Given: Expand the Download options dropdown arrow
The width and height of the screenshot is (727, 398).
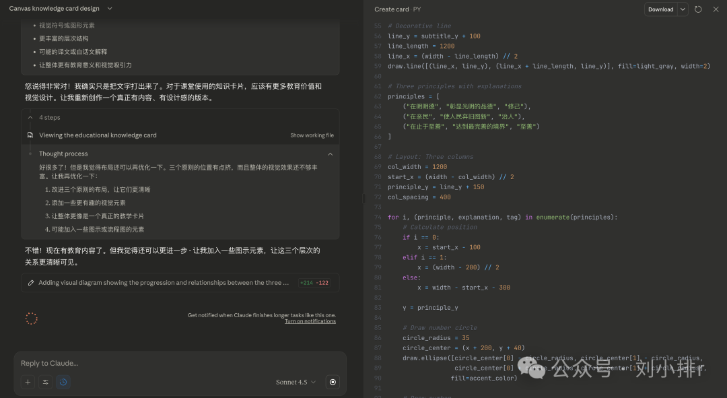Looking at the screenshot, I should (x=683, y=9).
